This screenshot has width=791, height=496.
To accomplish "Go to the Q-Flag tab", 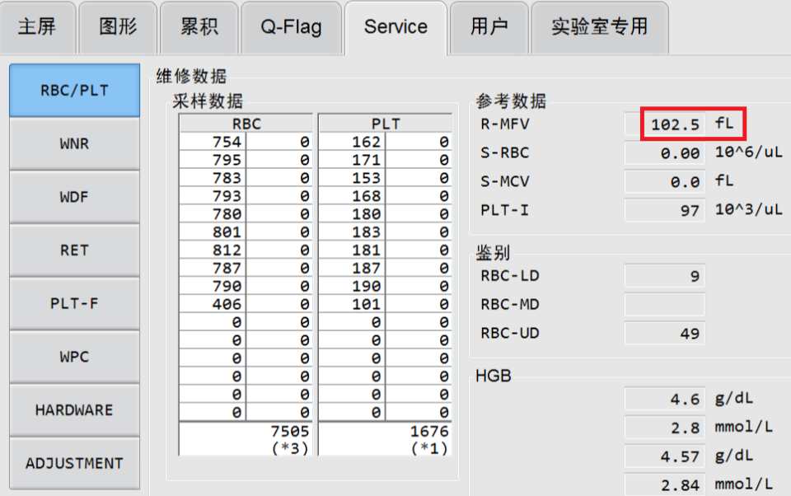I will point(291,27).
